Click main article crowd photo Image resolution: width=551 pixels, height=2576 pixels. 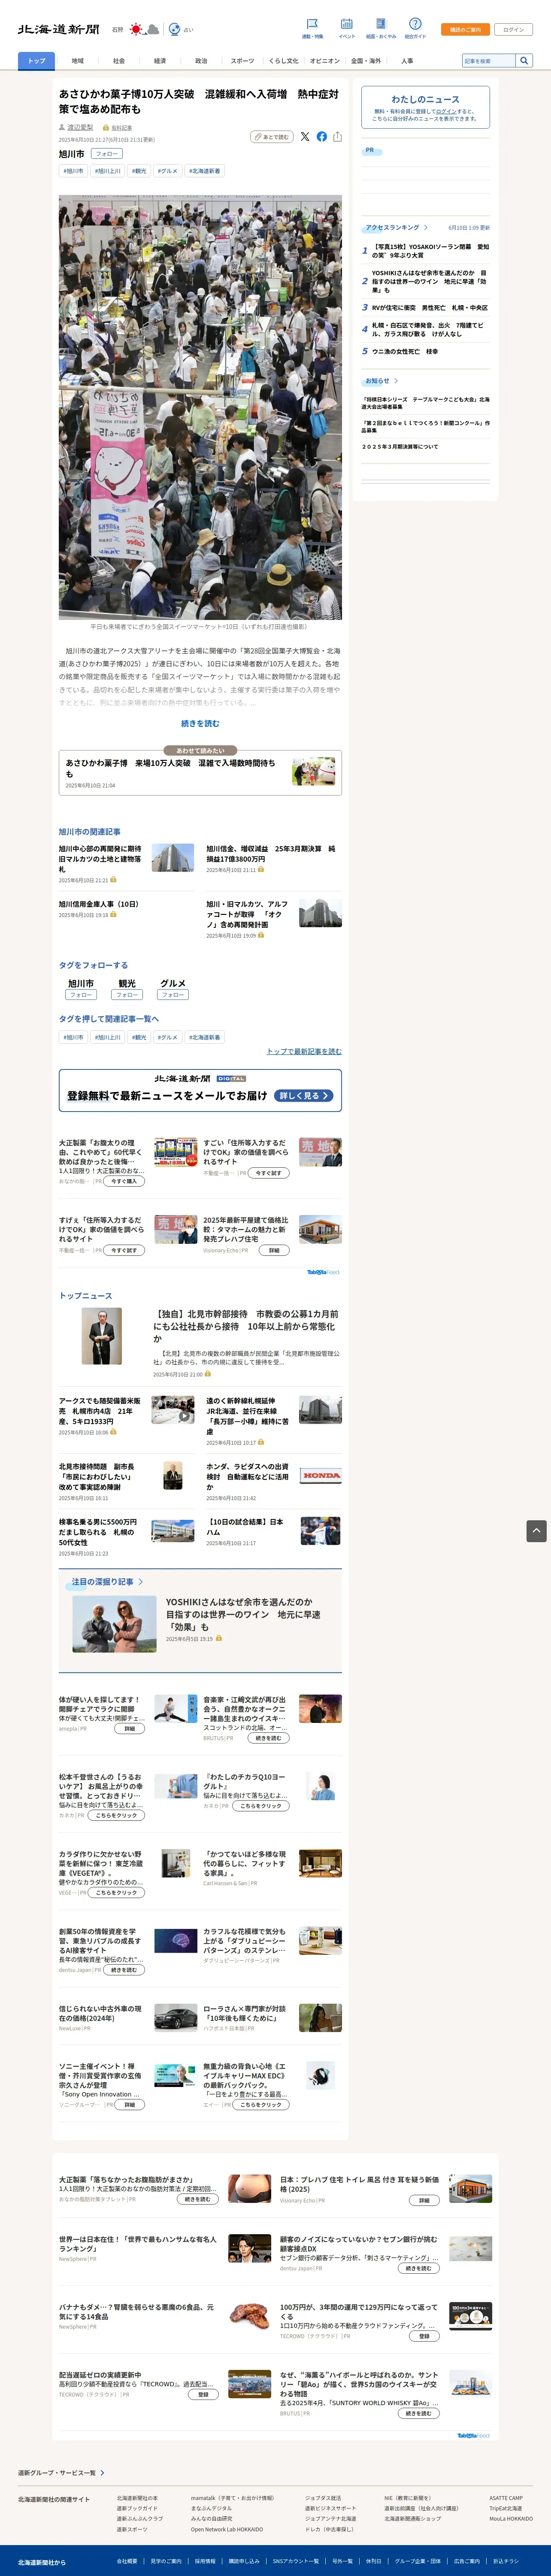click(200, 407)
